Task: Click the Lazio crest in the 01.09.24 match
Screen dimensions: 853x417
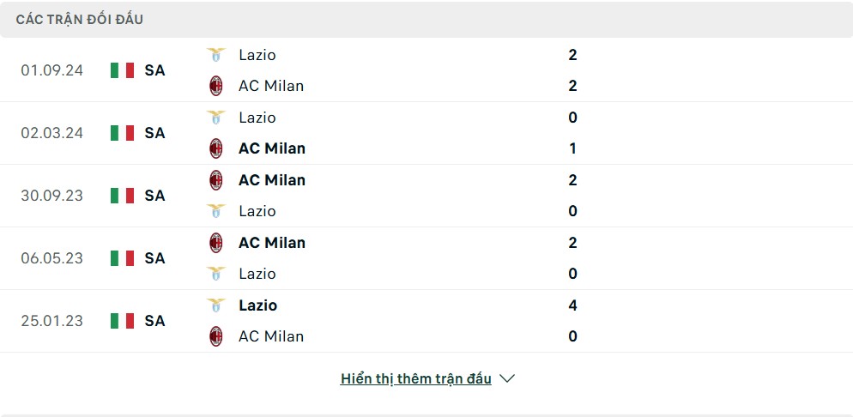Action: [216, 55]
